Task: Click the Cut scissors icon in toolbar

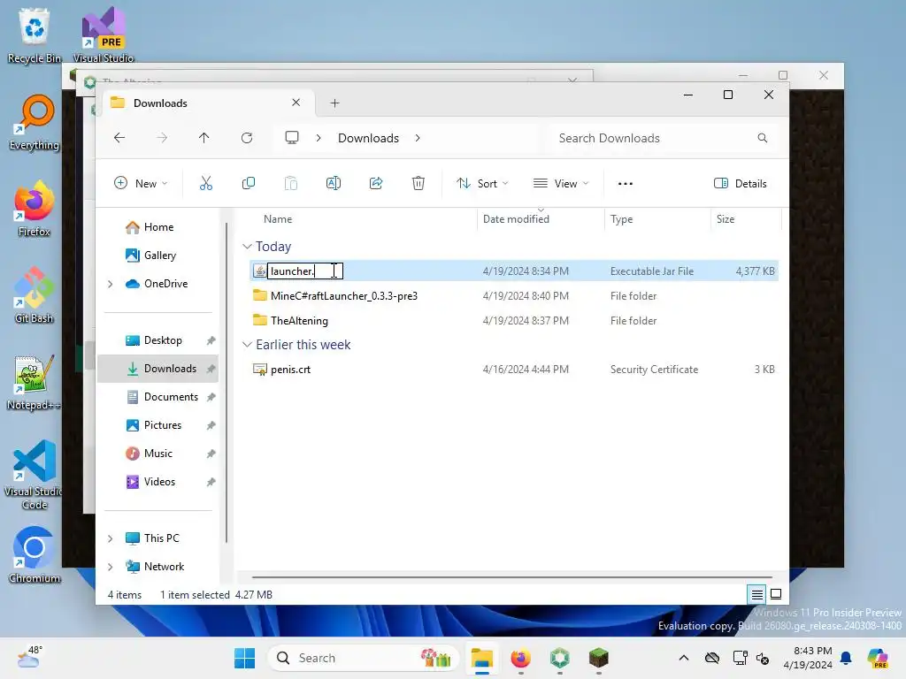Action: (x=205, y=184)
